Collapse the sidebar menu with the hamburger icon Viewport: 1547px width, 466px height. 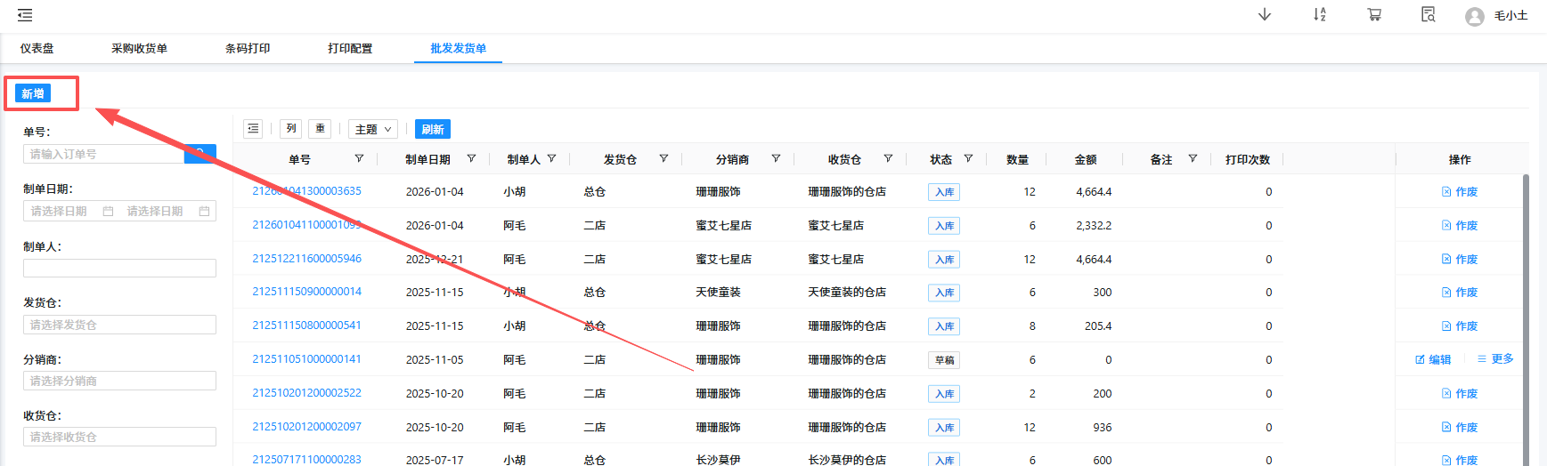25,15
